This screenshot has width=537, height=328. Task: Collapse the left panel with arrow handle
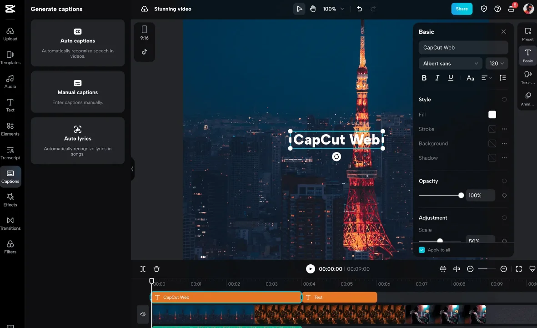(132, 169)
